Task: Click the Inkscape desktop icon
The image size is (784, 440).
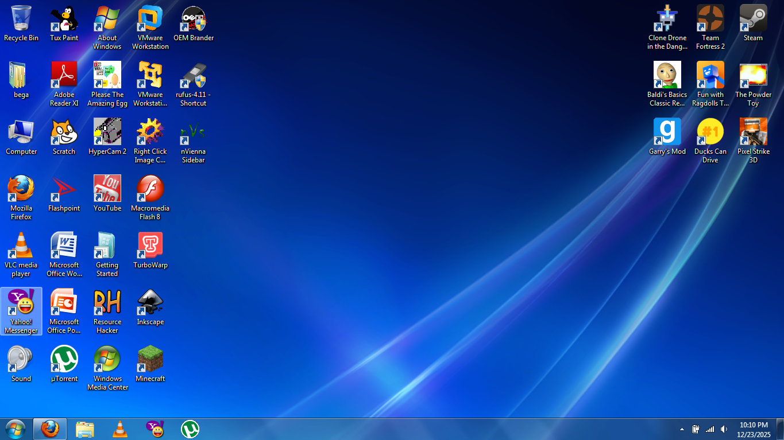Action: tap(150, 303)
